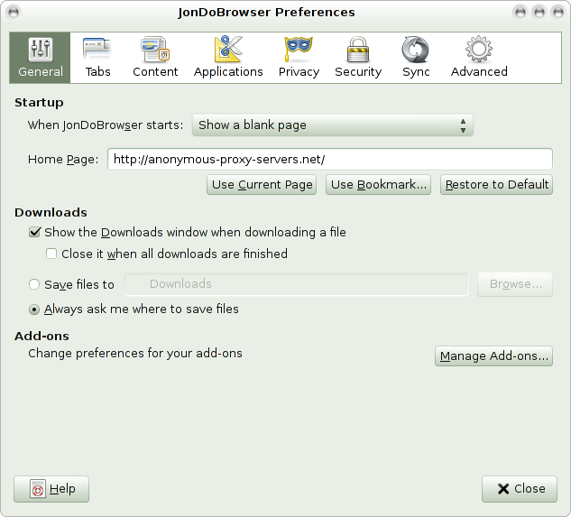
Task: Open the Privacy mask icon
Action: pos(299,50)
